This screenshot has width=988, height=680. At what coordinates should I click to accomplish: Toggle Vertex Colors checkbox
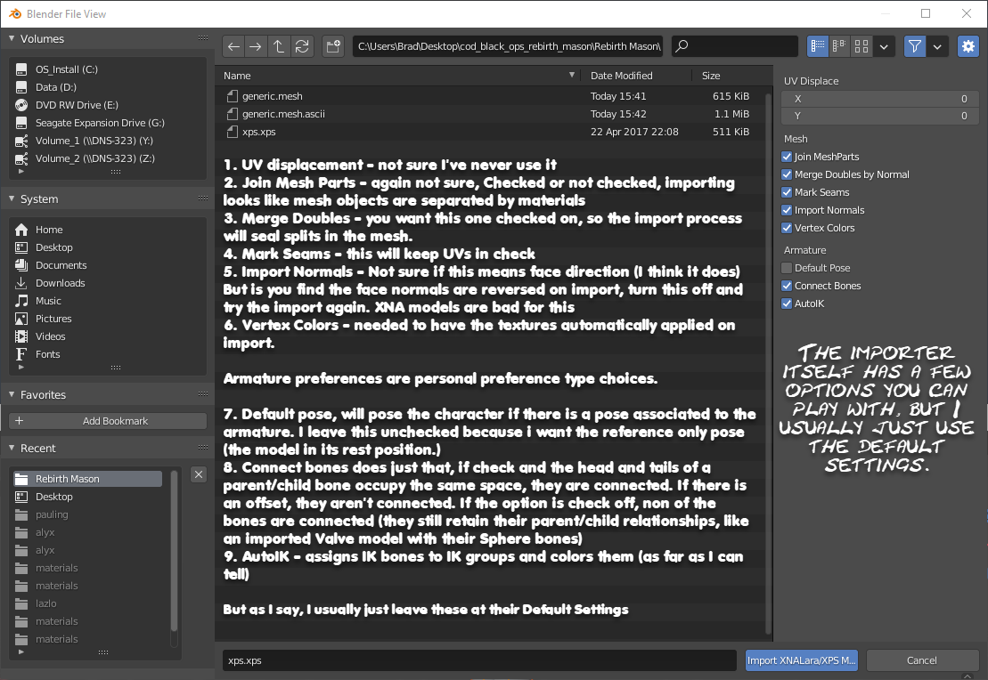pos(787,228)
